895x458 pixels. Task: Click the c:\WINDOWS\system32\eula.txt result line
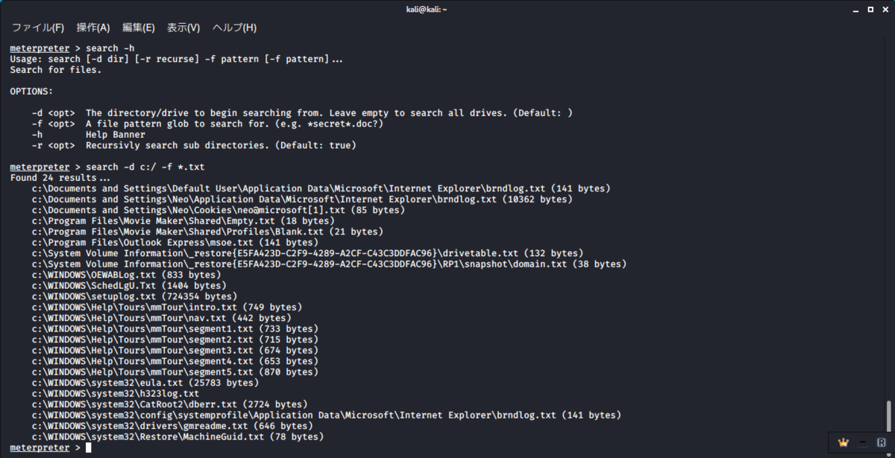click(x=145, y=383)
